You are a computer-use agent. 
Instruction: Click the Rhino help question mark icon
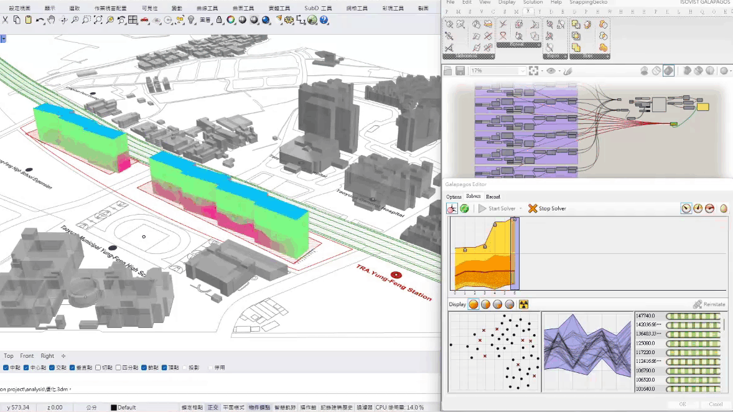[x=324, y=20]
